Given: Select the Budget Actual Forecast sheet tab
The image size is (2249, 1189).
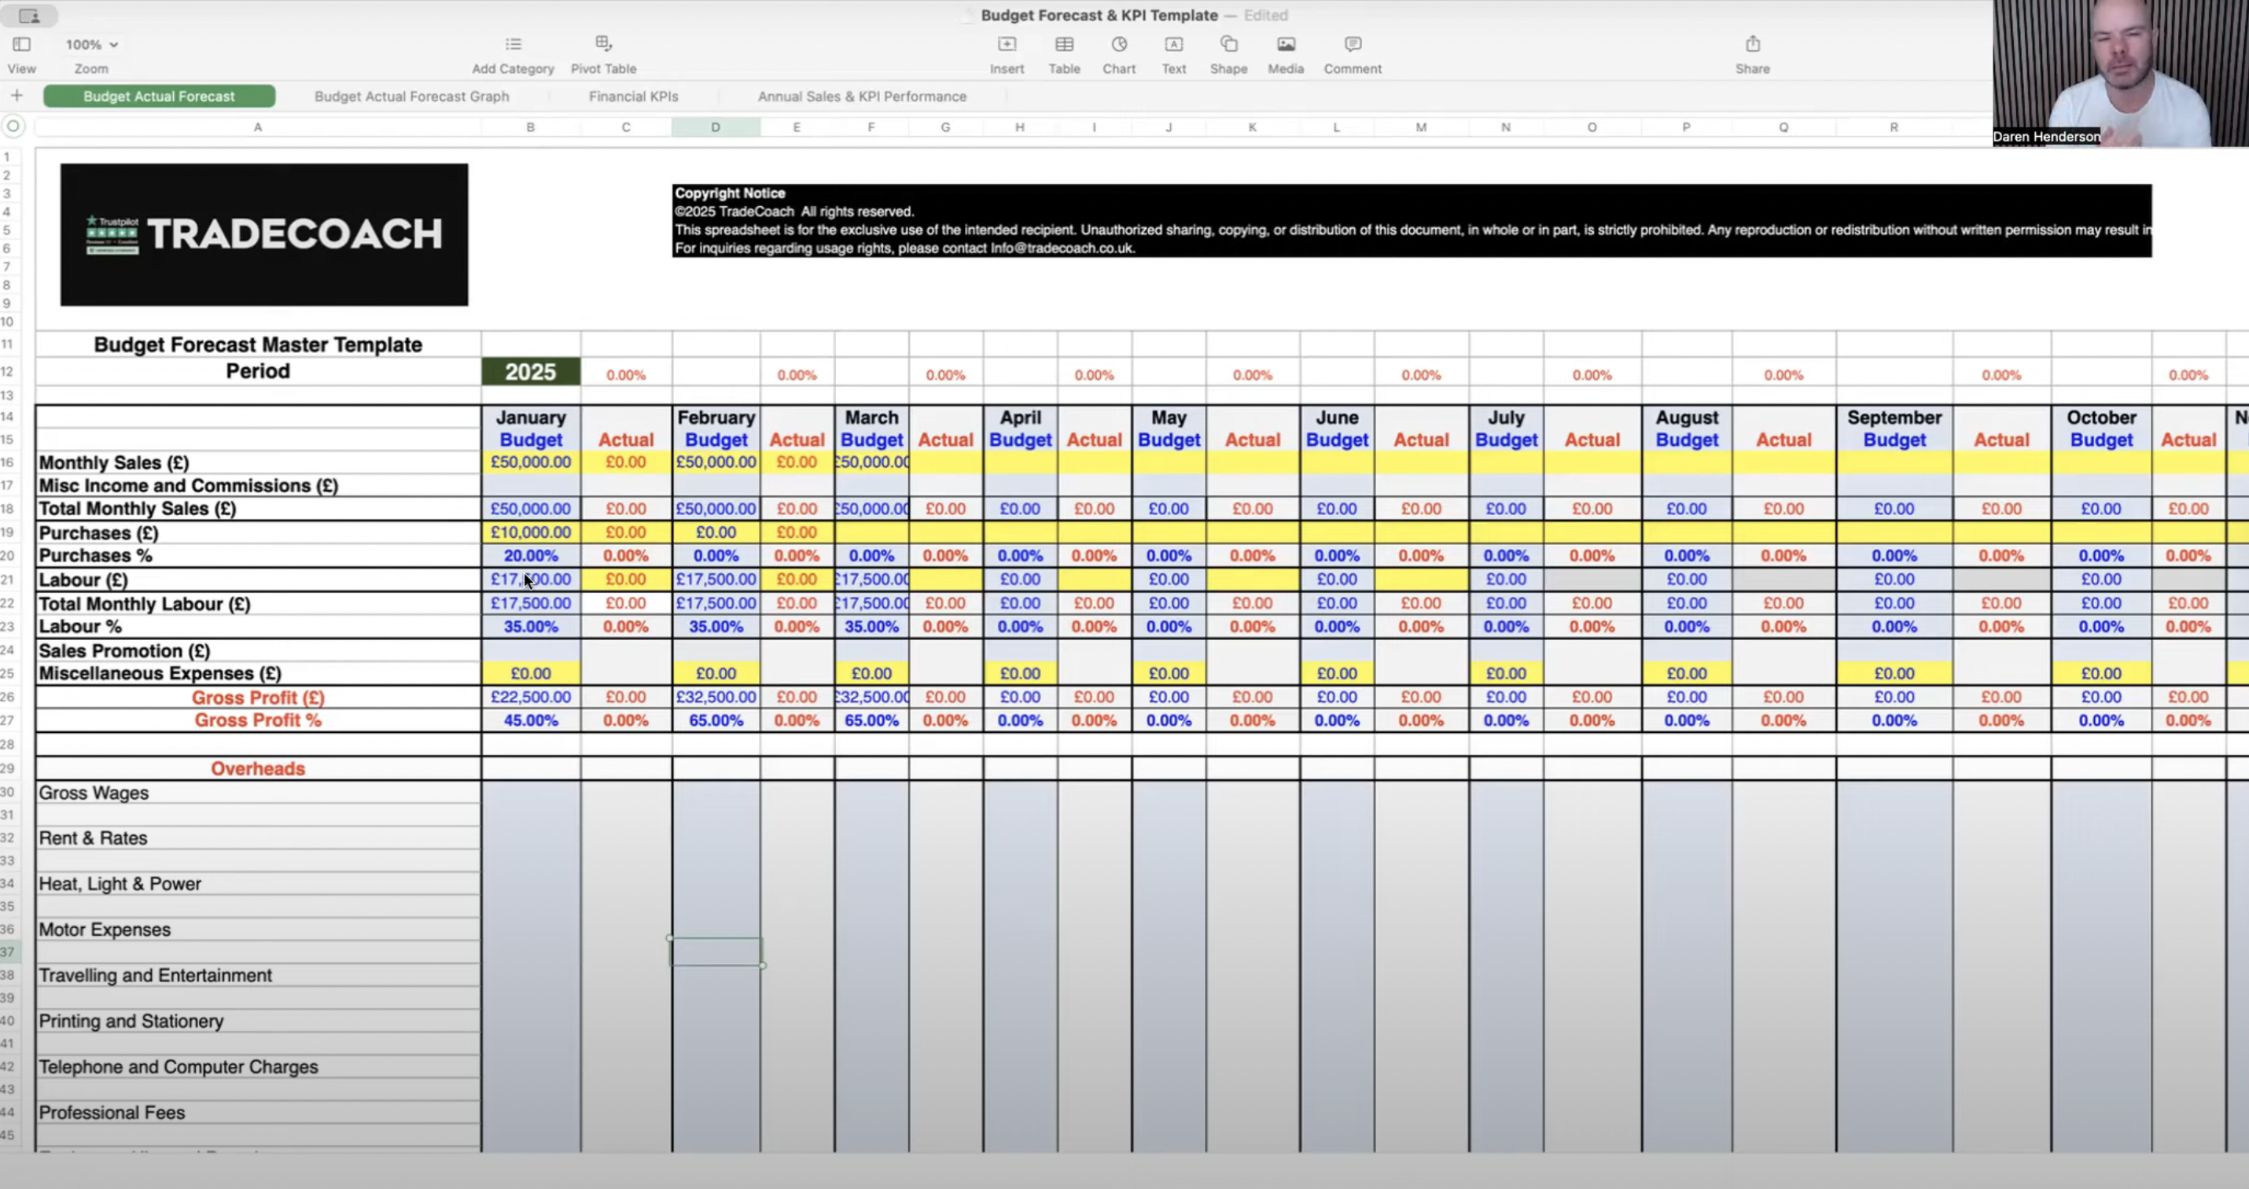Looking at the screenshot, I should pos(159,96).
